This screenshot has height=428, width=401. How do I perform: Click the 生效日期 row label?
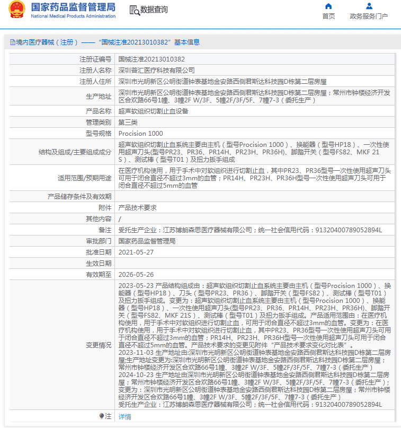click(99, 264)
